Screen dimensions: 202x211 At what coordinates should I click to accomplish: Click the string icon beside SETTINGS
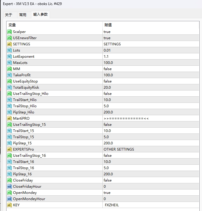tap(9, 44)
